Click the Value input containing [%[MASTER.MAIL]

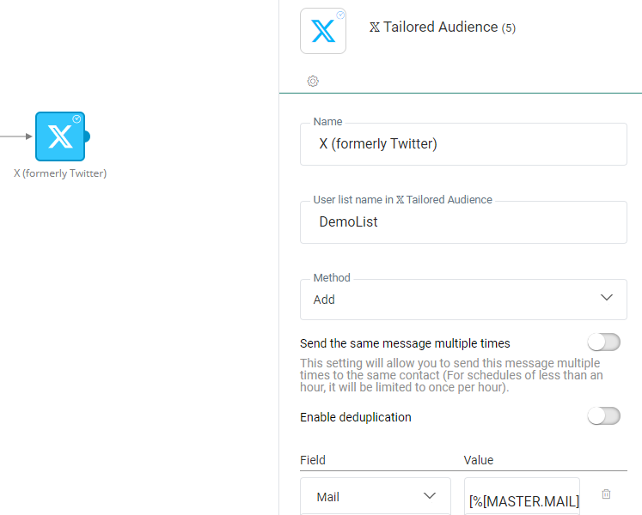pos(523,500)
